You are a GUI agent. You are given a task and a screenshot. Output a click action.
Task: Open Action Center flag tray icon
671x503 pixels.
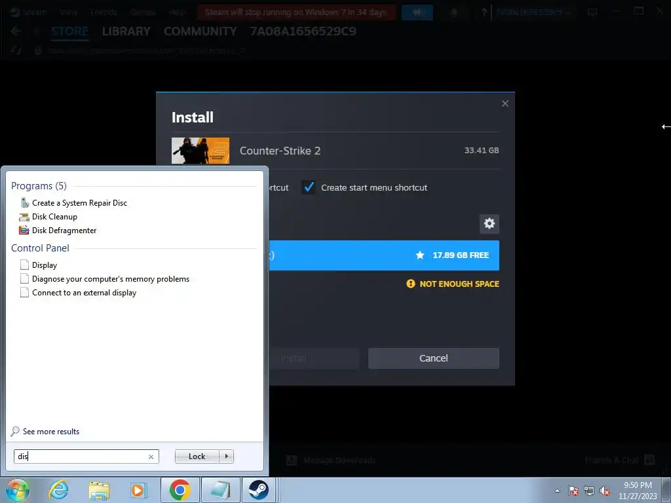tap(573, 491)
